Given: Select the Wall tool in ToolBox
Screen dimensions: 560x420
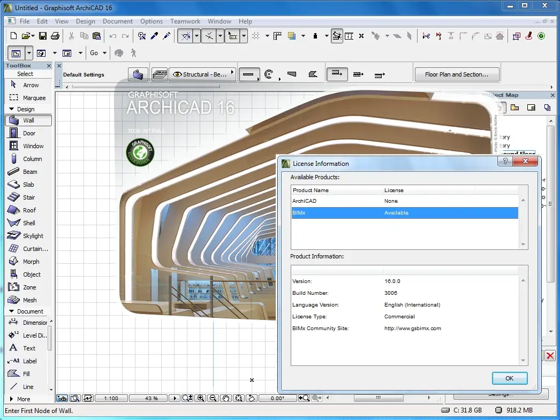Looking at the screenshot, I should pos(28,120).
